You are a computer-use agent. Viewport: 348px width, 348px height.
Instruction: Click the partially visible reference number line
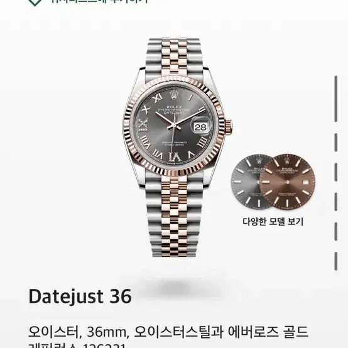(x=77, y=345)
